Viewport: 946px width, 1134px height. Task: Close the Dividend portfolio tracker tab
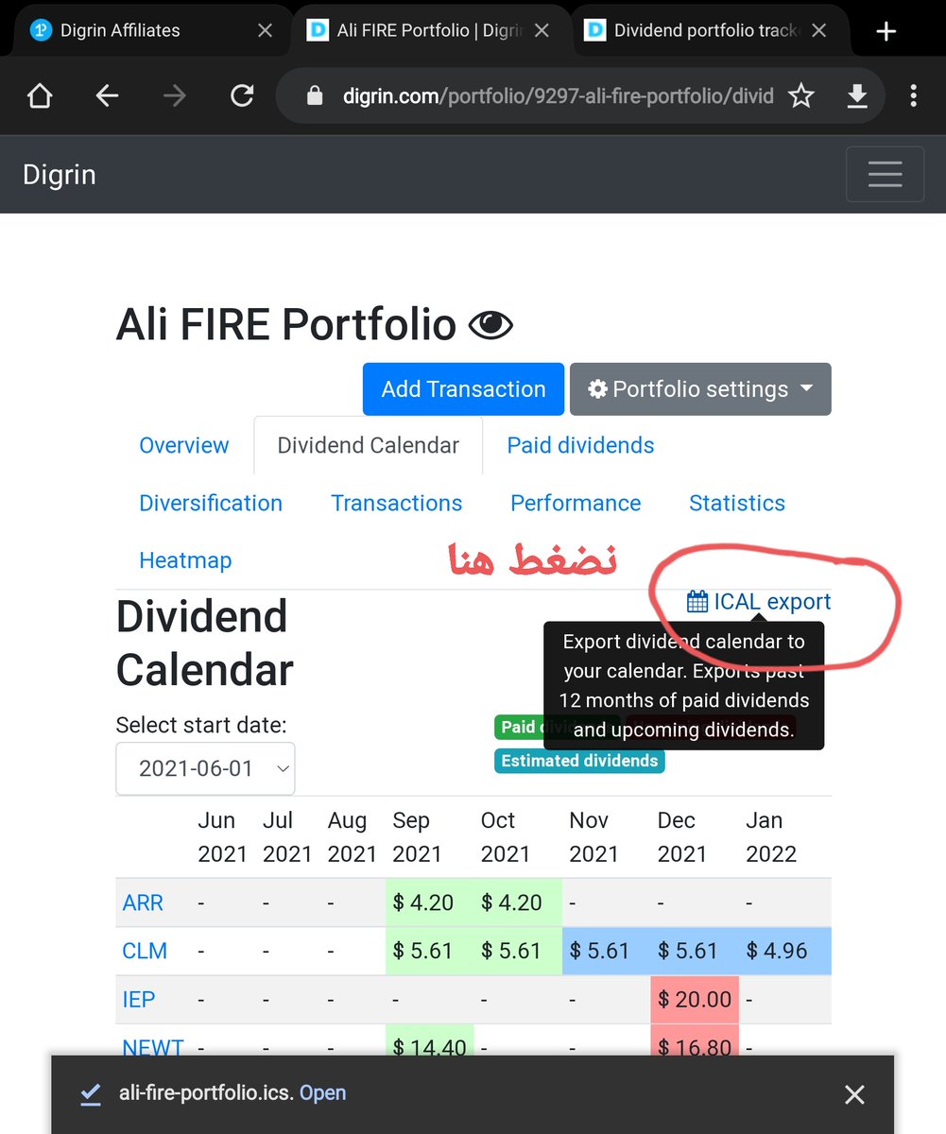click(819, 31)
